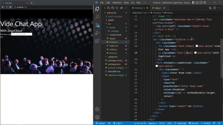The image size is (223, 125).
Task: Expand the public folder
Action: (x=106, y=20)
